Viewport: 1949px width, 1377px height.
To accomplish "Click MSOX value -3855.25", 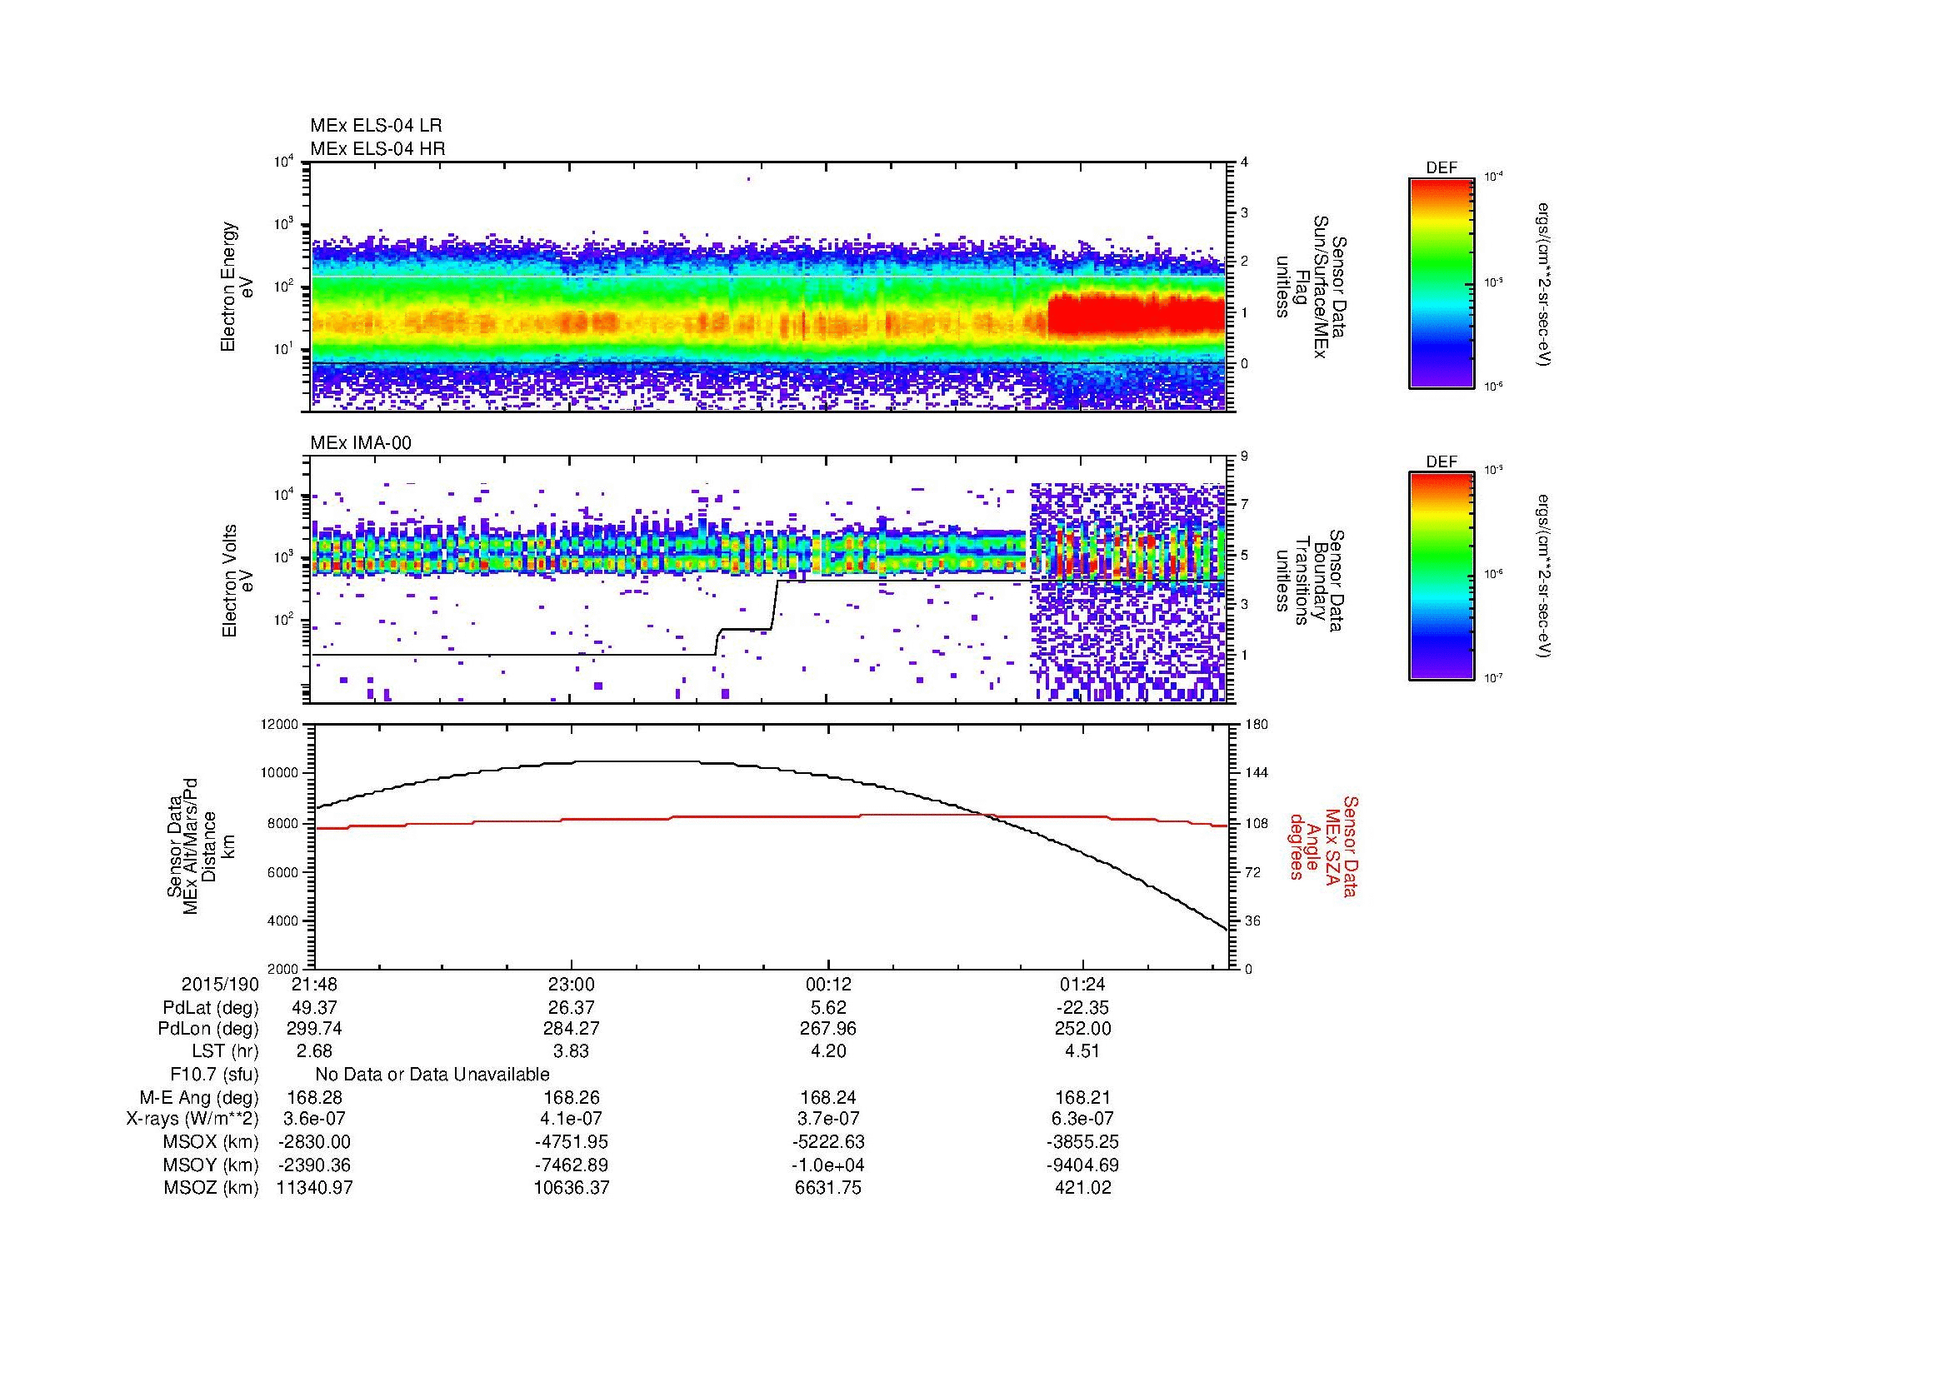I will pos(1084,1142).
